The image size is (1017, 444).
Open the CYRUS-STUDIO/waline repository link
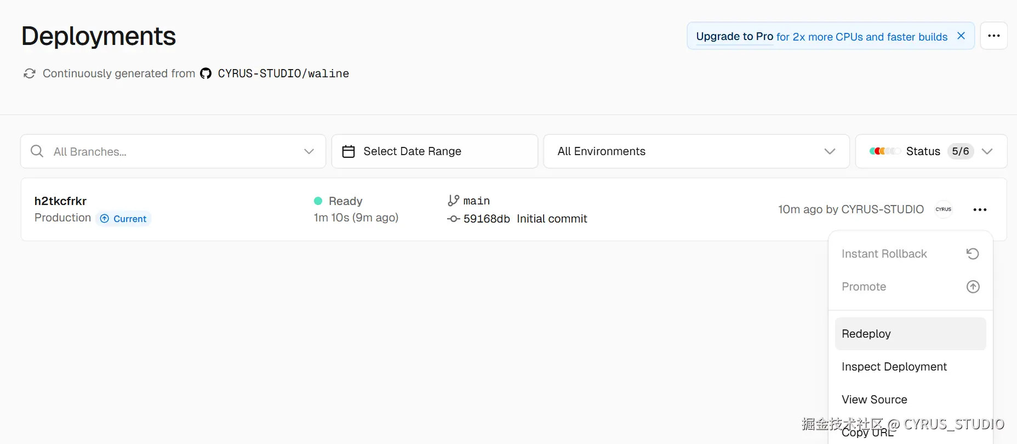283,73
